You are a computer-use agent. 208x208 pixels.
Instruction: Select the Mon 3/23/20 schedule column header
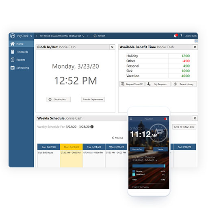pyautogui.click(x=71, y=147)
